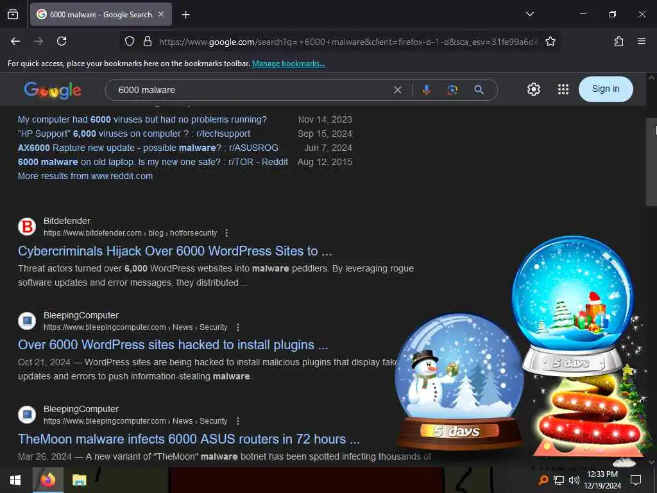This screenshot has height=493, width=657.
Task: Open Google quick settings gear
Action: click(x=533, y=89)
